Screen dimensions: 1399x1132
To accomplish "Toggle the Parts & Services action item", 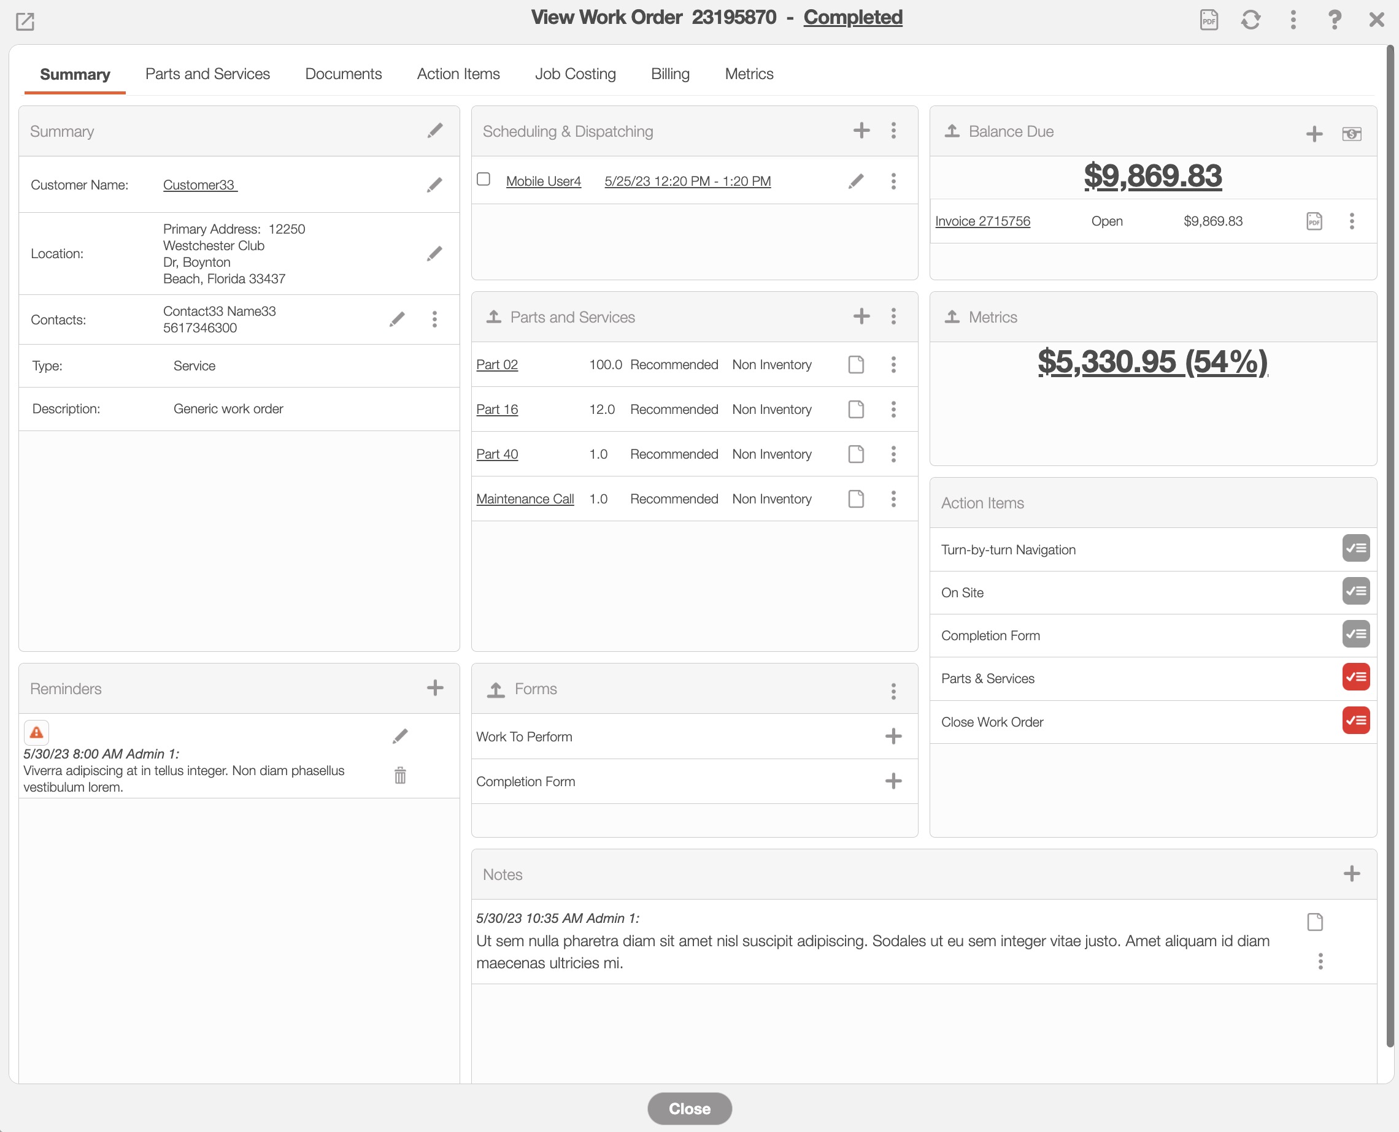I will (1355, 678).
